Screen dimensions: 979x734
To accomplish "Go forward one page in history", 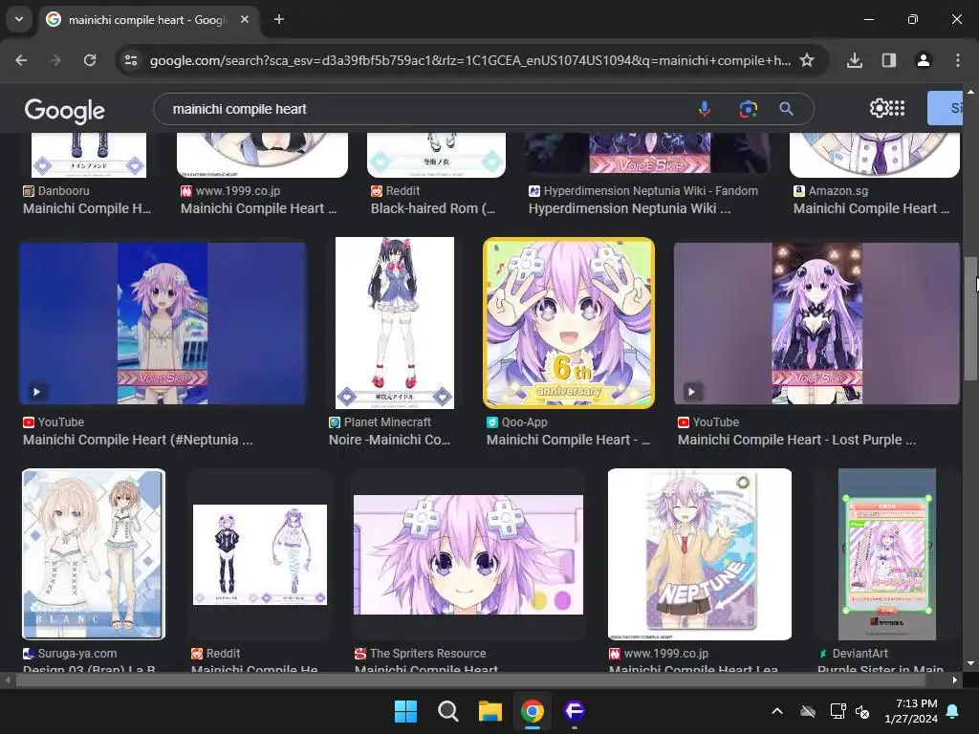I will [55, 60].
